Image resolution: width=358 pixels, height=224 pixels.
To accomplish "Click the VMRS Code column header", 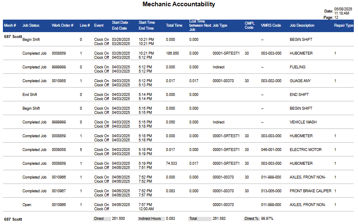I will point(271,25).
